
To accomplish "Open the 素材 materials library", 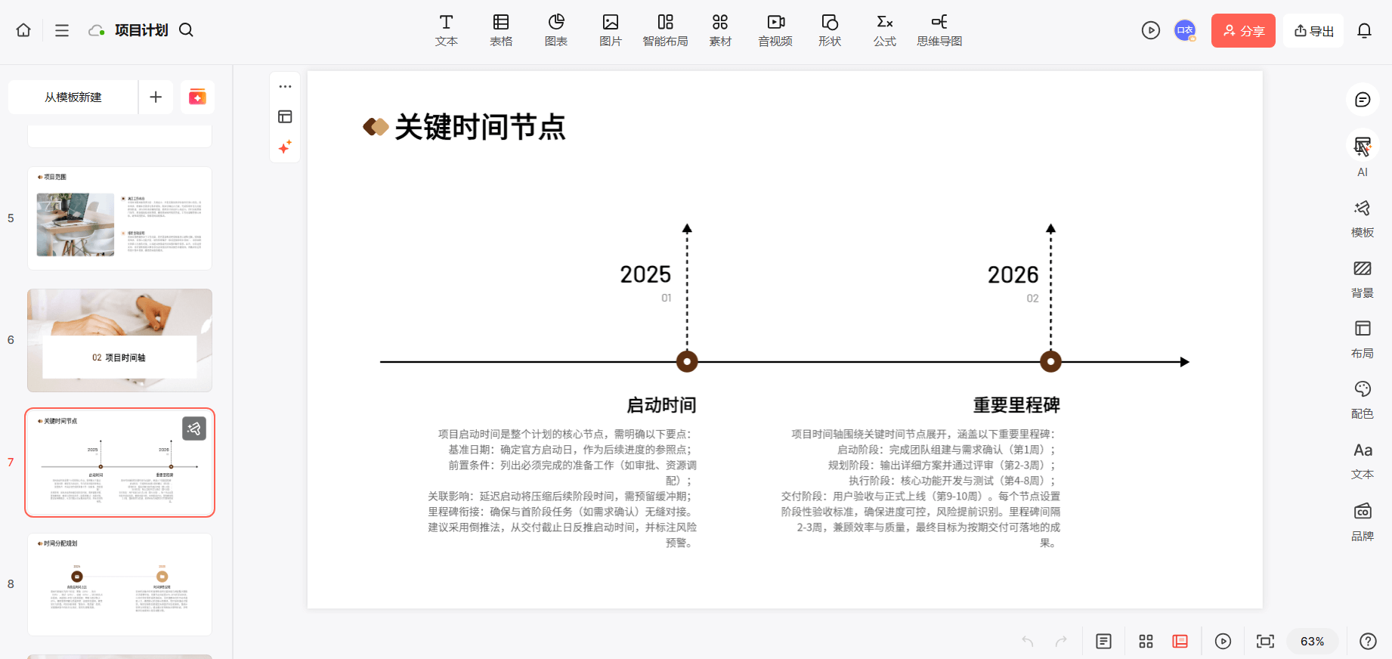I will (x=720, y=31).
